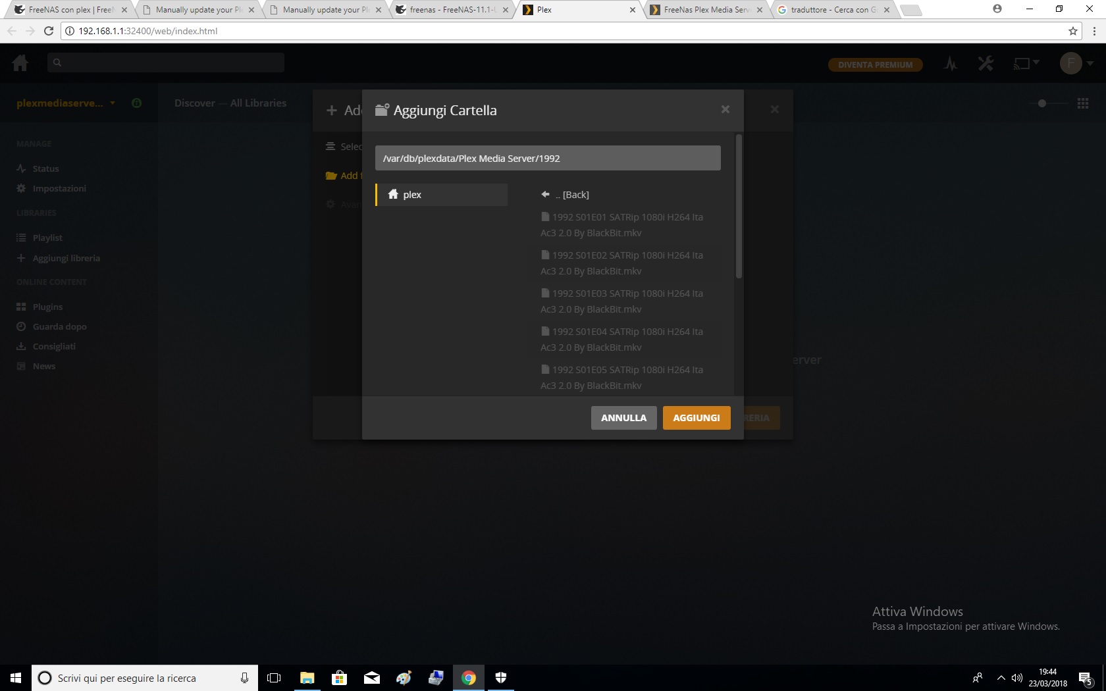Open Chrome menu three dots
The height and width of the screenshot is (691, 1106).
coord(1094,31)
